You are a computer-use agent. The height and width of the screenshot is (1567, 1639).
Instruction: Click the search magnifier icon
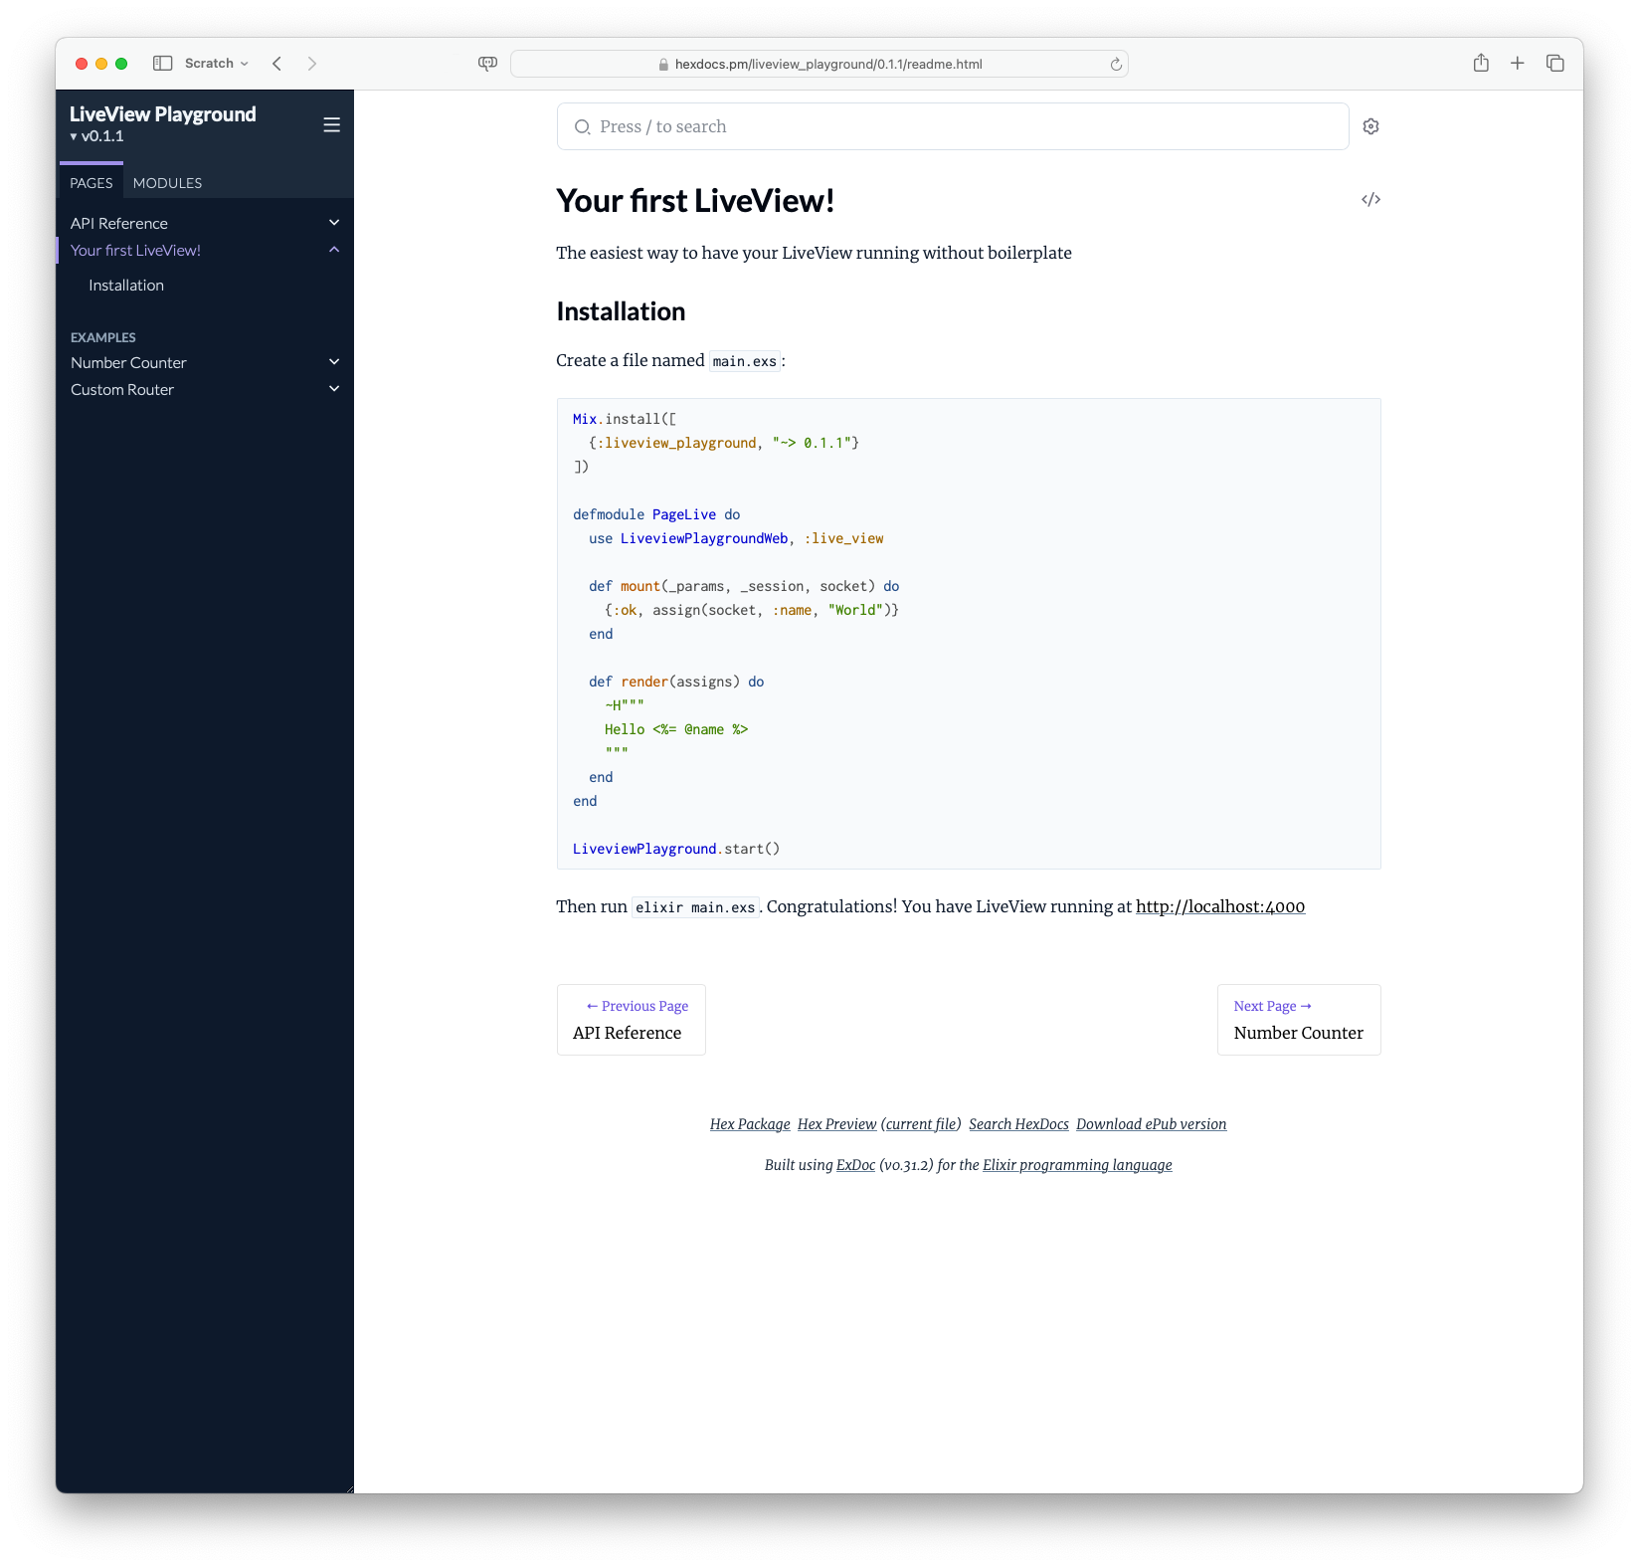(x=582, y=126)
